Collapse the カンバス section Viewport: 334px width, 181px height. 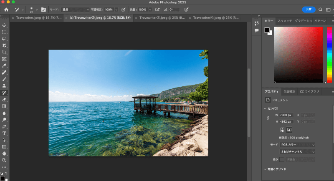coord(266,108)
